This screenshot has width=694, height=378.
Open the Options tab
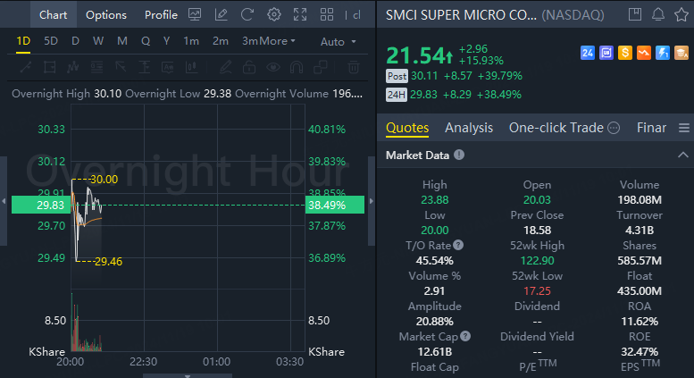pyautogui.click(x=106, y=15)
